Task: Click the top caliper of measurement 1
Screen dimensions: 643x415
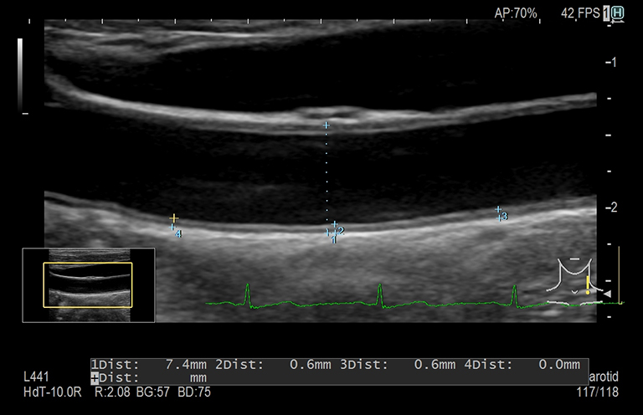Action: pyautogui.click(x=327, y=126)
